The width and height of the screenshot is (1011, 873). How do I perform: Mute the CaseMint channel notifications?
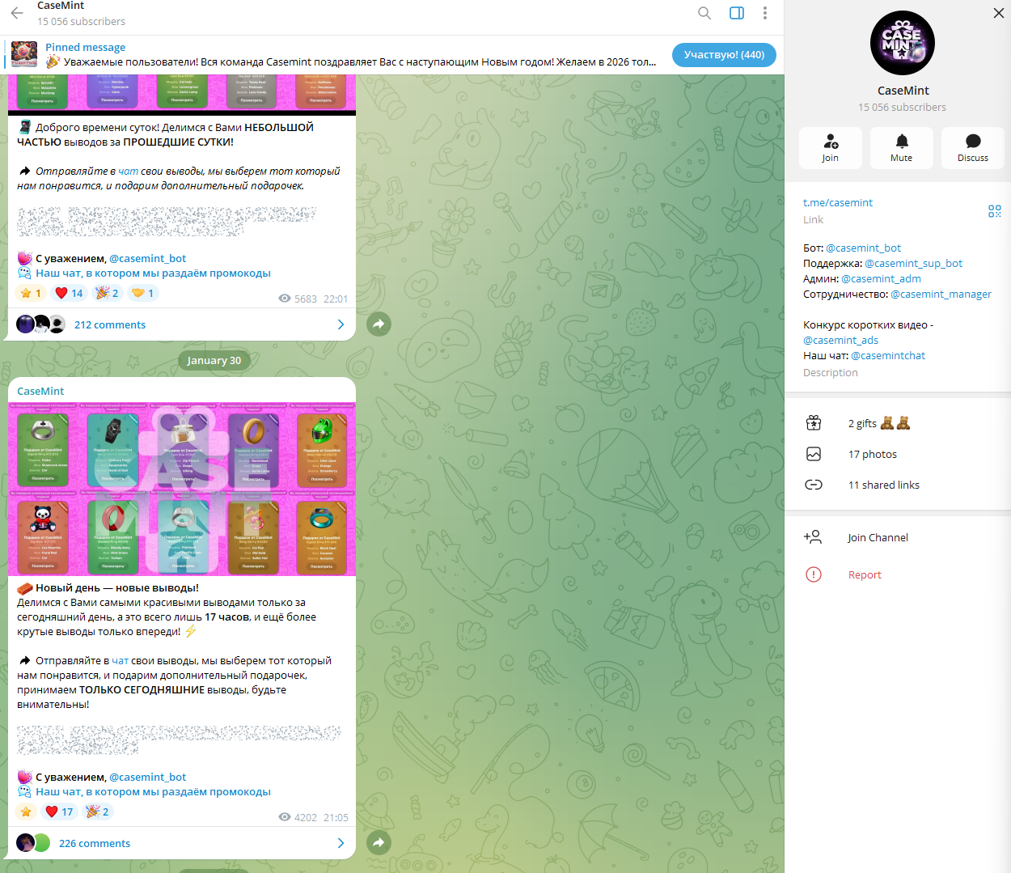click(902, 148)
